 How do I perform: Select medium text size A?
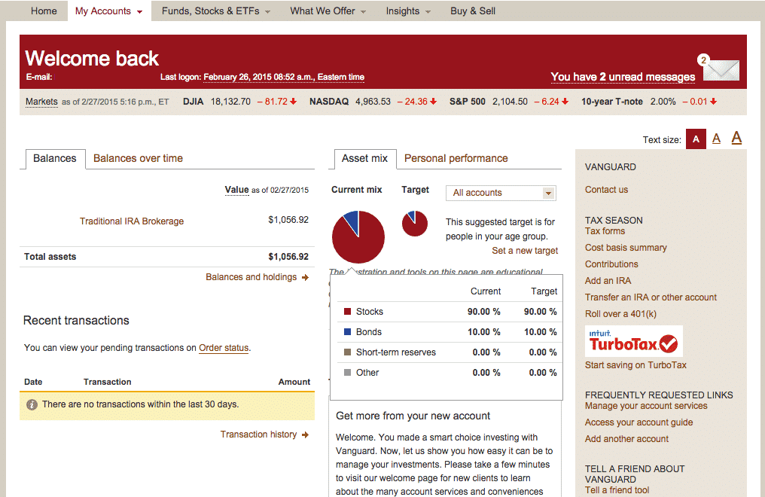click(716, 139)
